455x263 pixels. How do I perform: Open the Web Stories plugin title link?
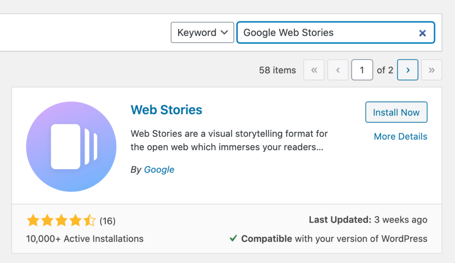coord(166,110)
